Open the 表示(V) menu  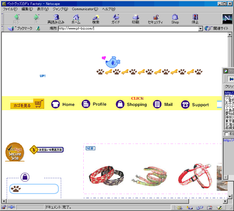pos(43,9)
